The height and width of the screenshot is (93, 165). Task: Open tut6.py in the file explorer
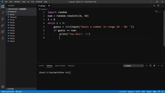coord(21,33)
